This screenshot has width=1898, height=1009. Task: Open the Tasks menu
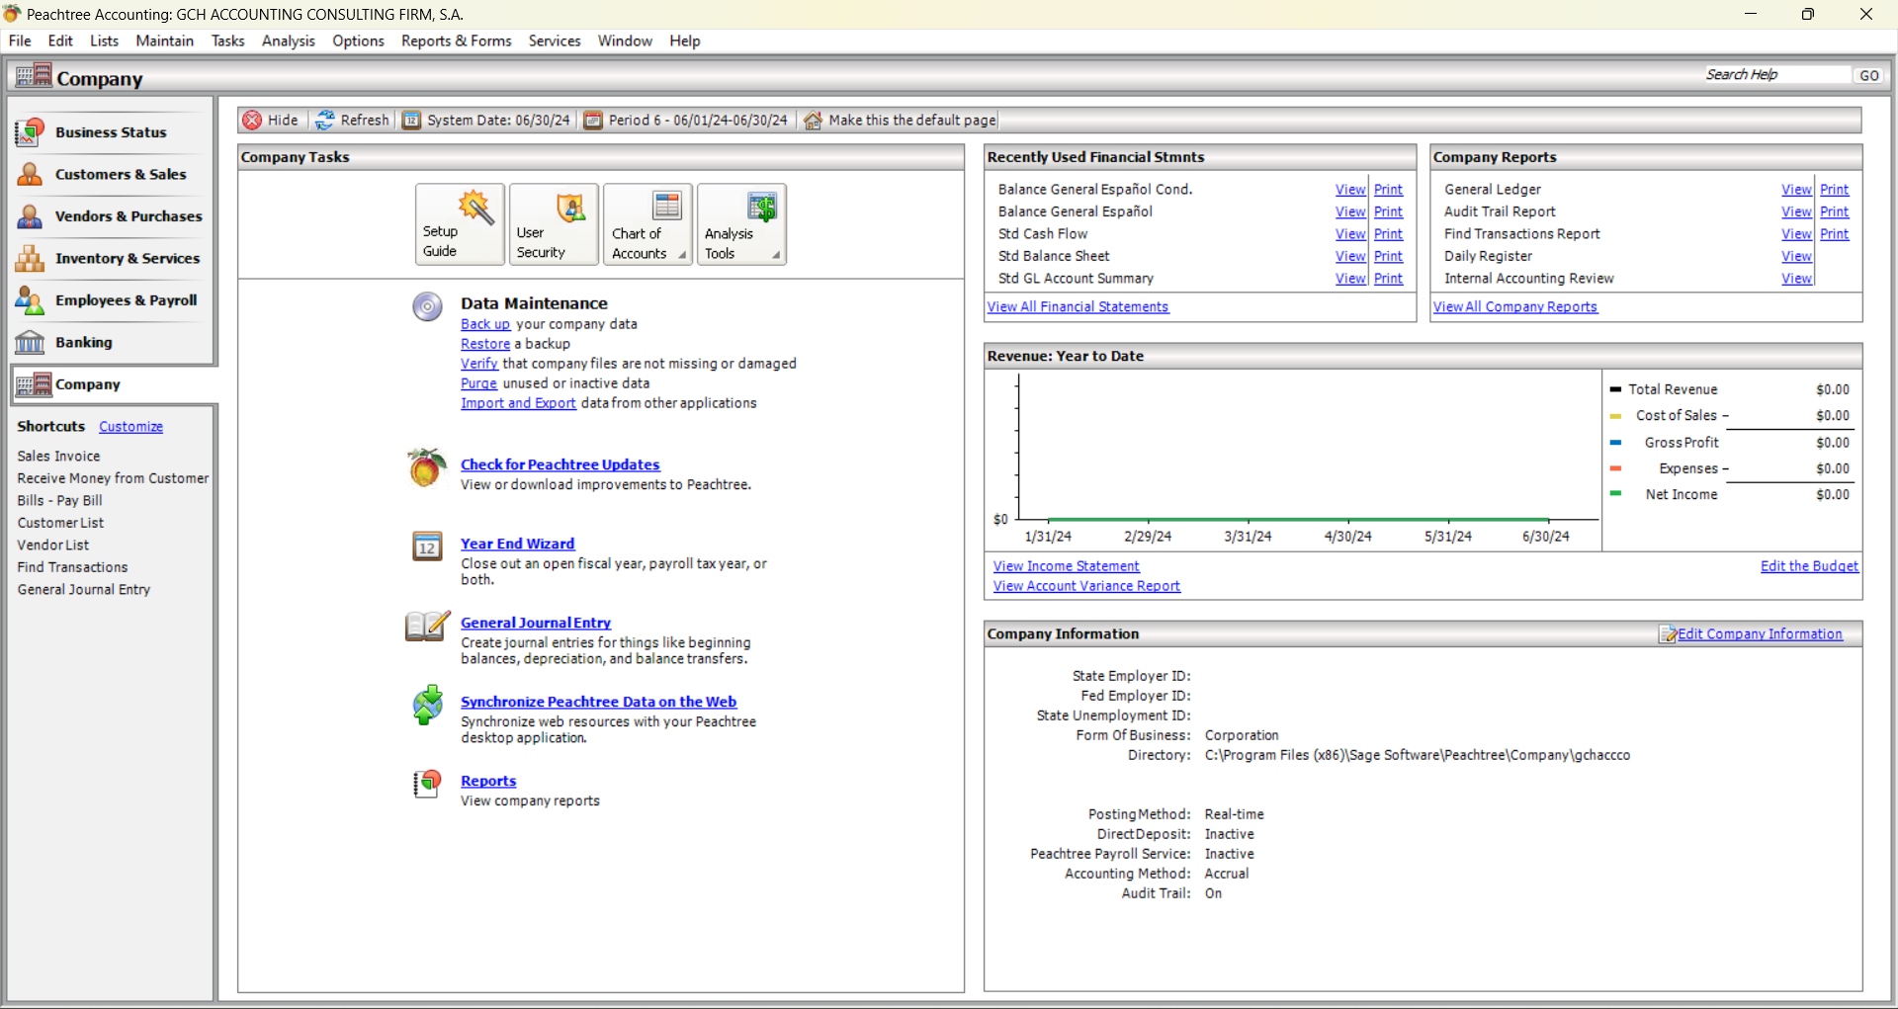227,41
